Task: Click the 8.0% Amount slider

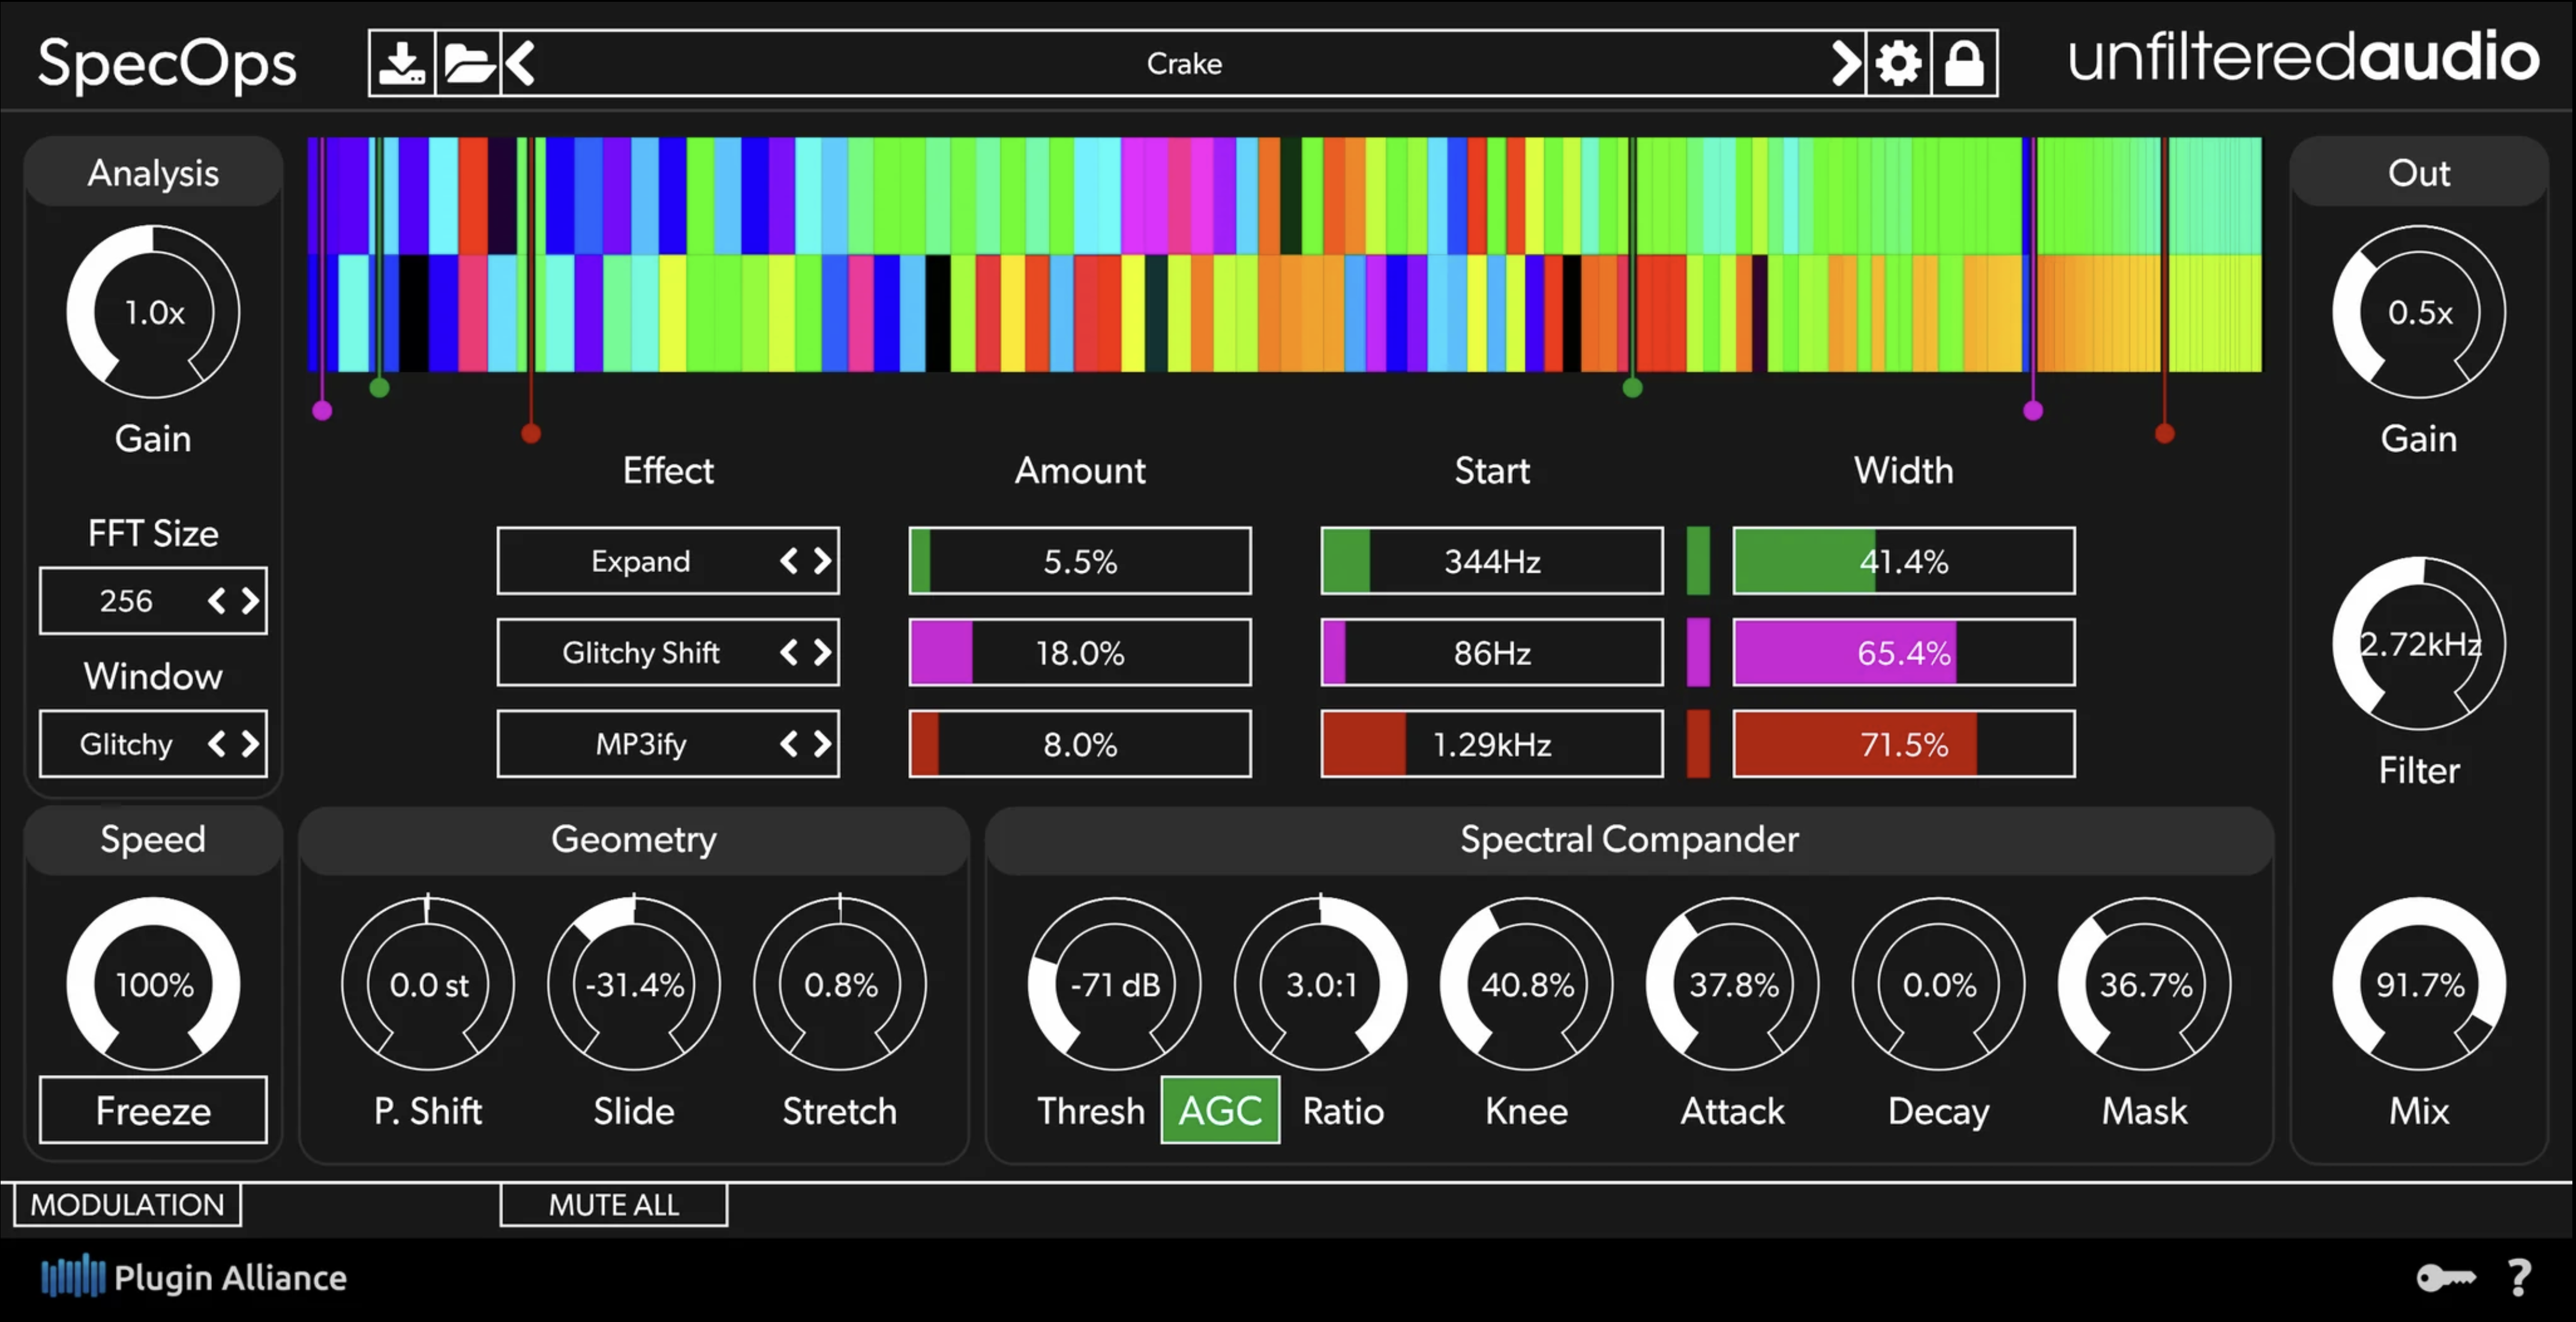Action: click(1080, 744)
